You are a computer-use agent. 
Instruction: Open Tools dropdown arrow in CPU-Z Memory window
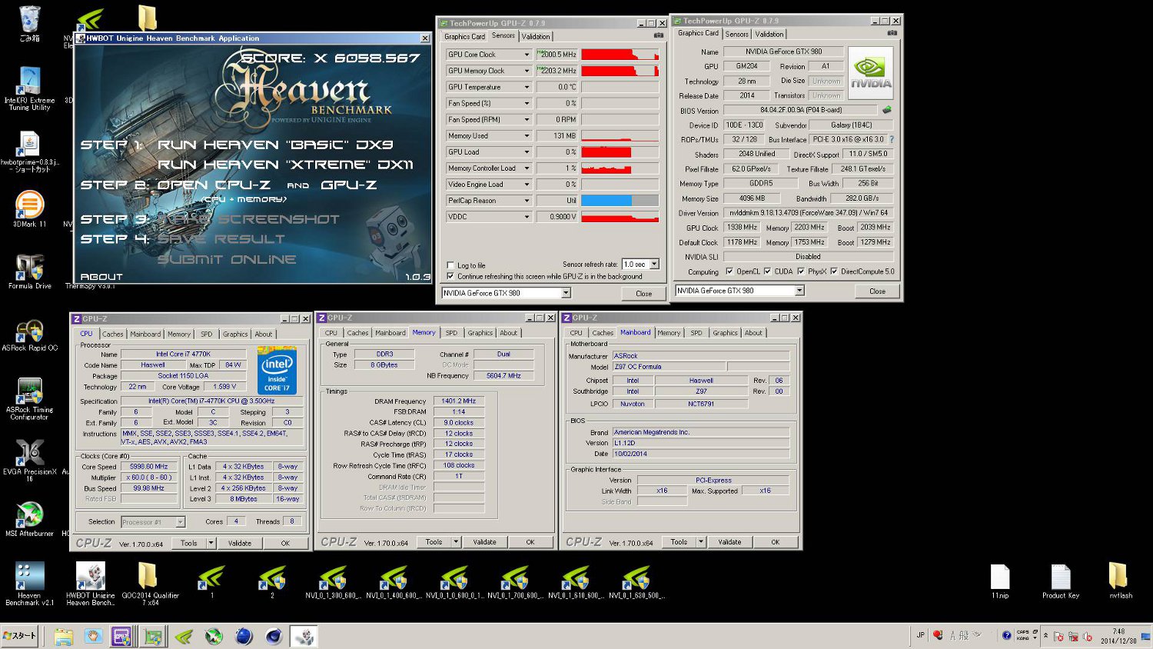tap(456, 542)
